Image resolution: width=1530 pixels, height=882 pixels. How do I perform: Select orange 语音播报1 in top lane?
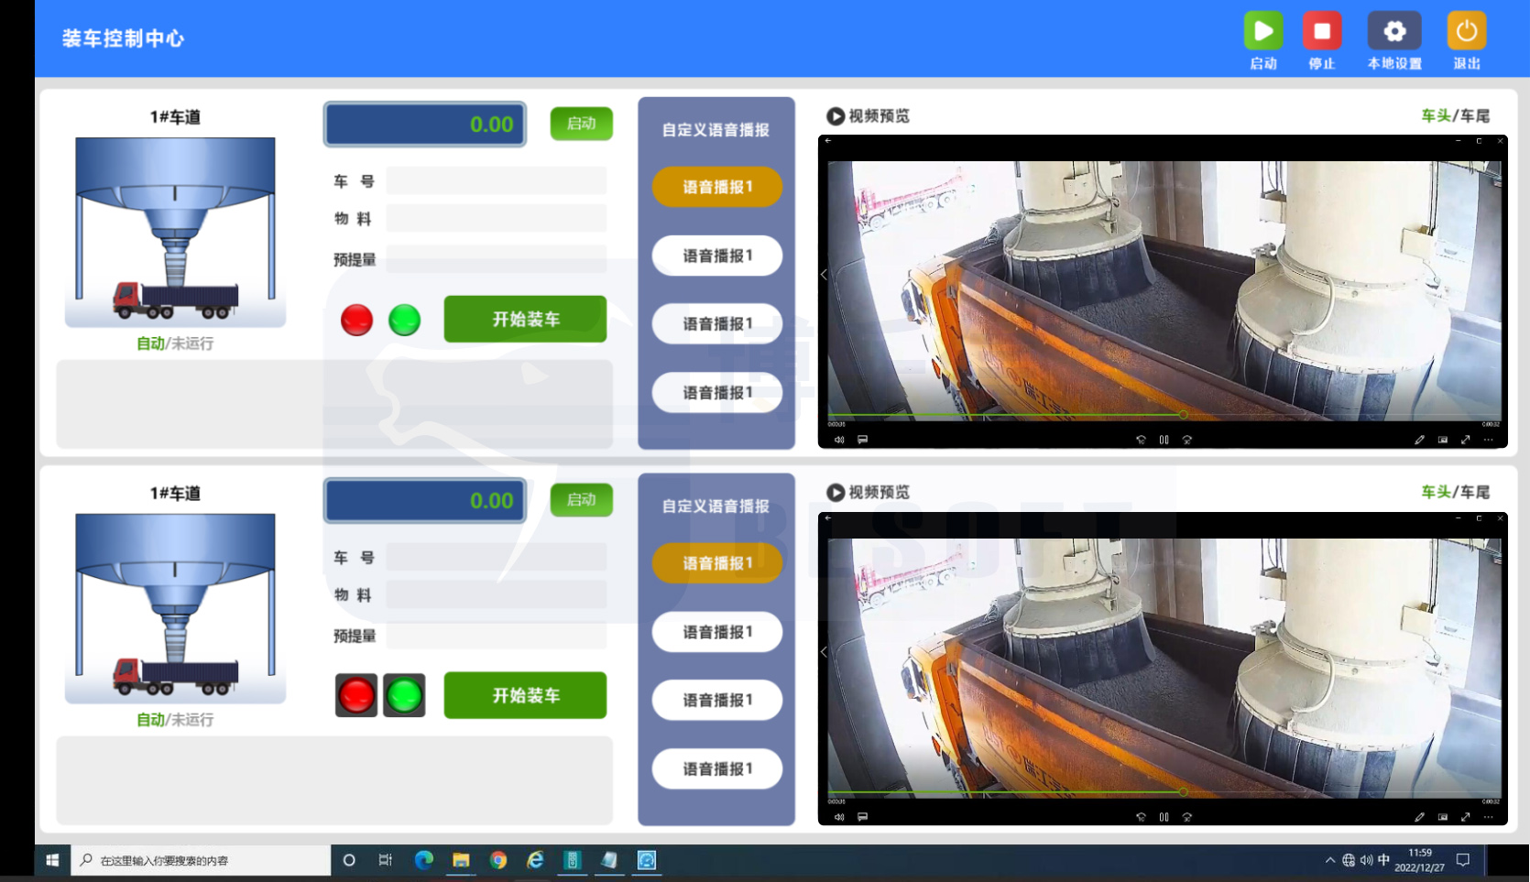pos(716,187)
